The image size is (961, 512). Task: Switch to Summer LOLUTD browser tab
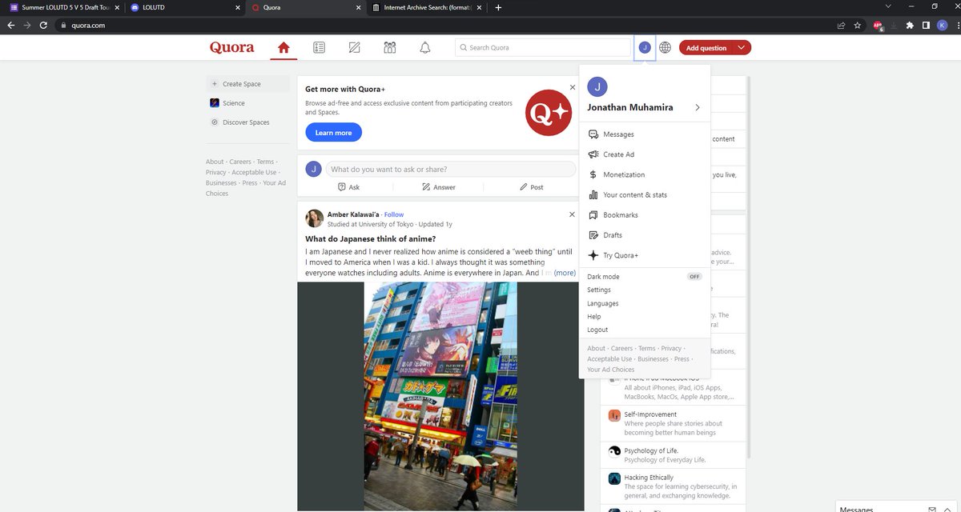pos(66,7)
